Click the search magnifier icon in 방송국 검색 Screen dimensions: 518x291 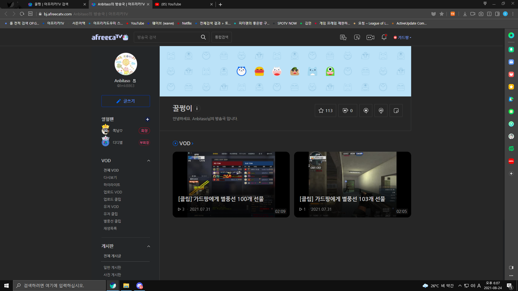pyautogui.click(x=203, y=37)
